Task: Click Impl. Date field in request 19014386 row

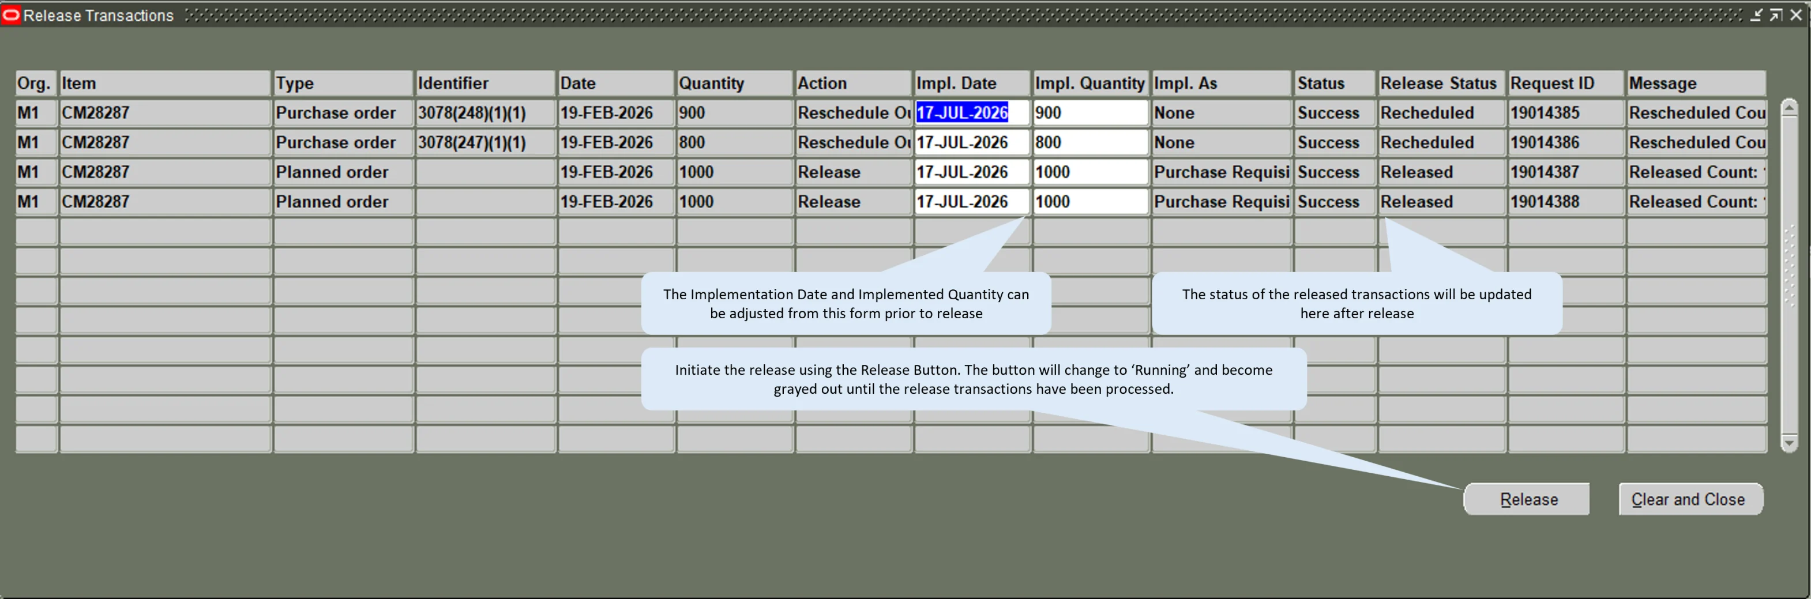Action: tap(972, 142)
